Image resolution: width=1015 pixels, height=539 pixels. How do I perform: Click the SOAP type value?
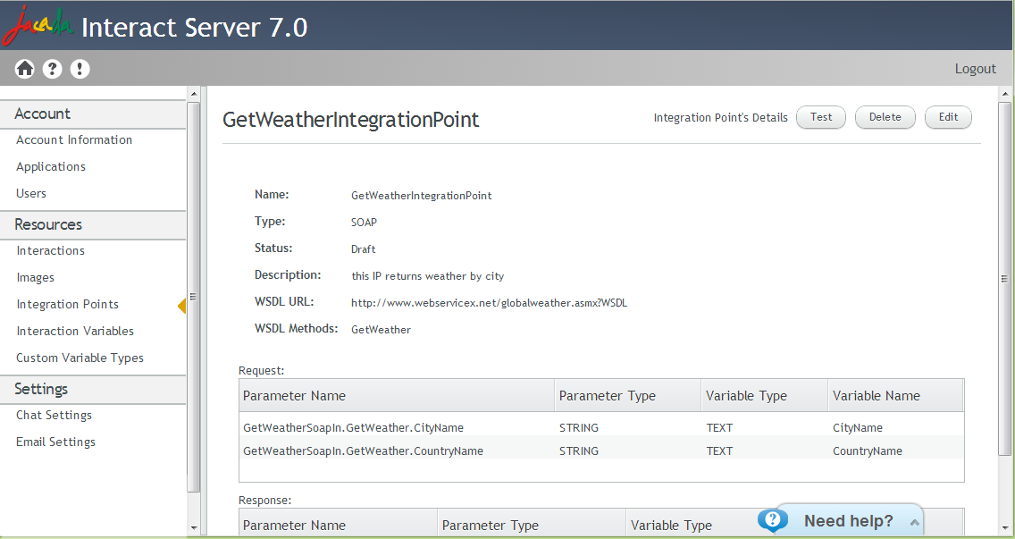pyautogui.click(x=364, y=223)
